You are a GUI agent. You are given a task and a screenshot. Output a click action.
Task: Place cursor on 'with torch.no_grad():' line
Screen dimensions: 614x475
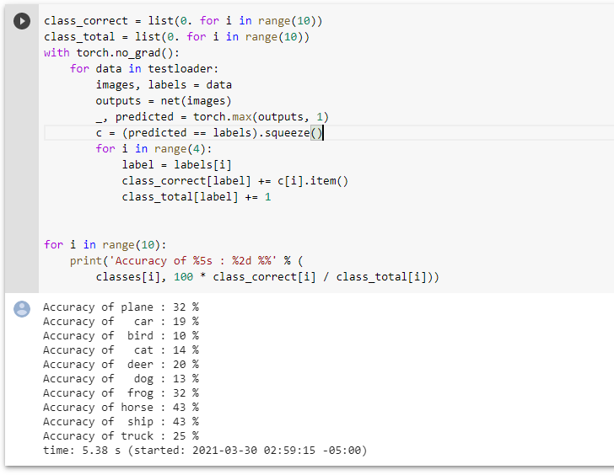pyautogui.click(x=111, y=53)
